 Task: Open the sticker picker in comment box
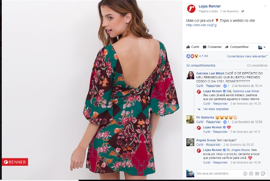(263, 174)
